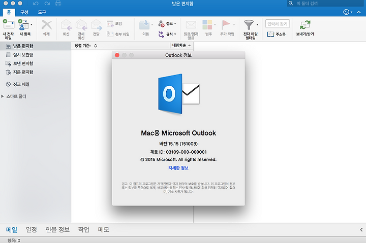Switch to the 홈 ribbon tab
The width and height of the screenshot is (366, 243).
[x=9, y=12]
